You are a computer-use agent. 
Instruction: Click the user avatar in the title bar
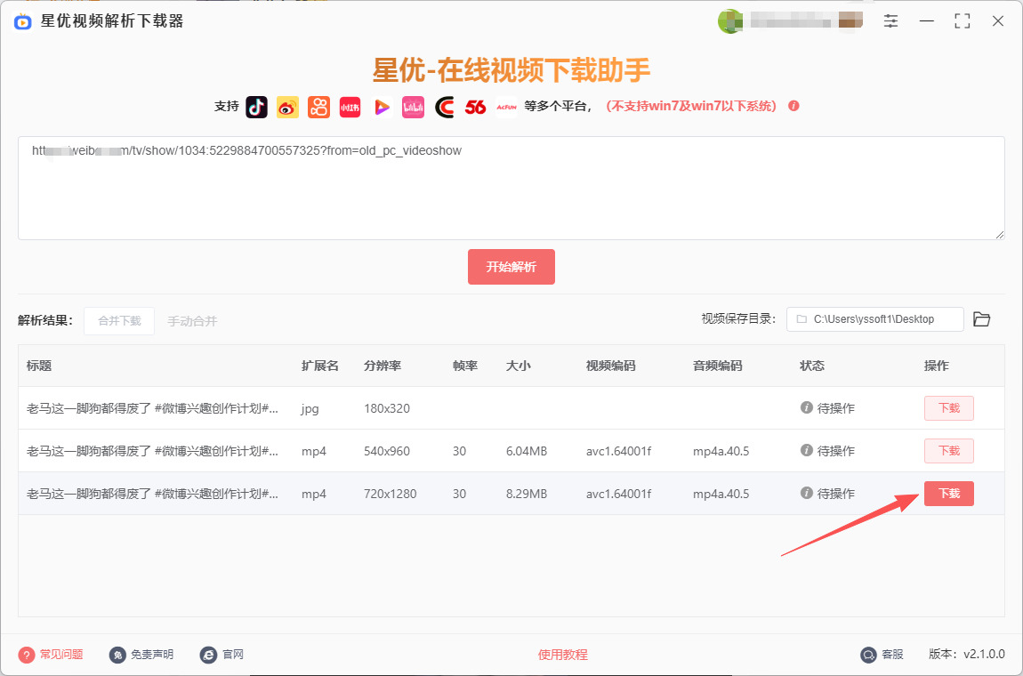730,20
